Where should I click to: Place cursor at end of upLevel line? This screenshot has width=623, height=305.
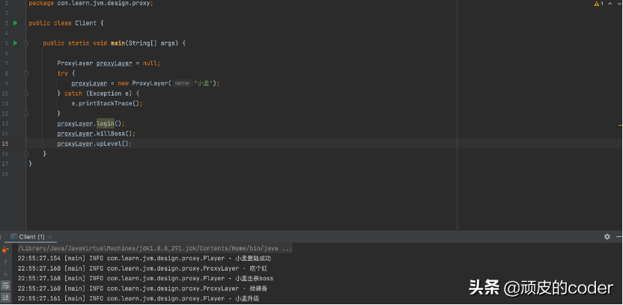click(132, 144)
